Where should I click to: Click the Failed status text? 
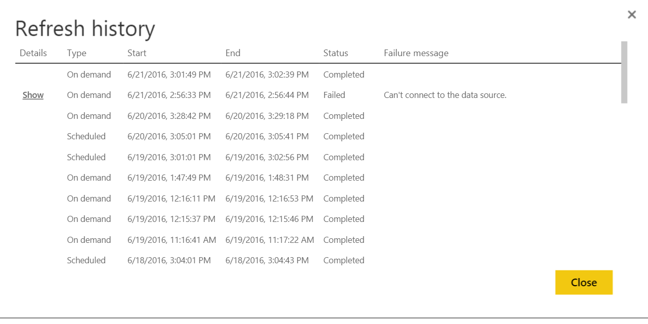click(x=334, y=95)
